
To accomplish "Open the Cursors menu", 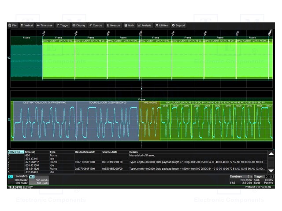I will click(x=96, y=25).
